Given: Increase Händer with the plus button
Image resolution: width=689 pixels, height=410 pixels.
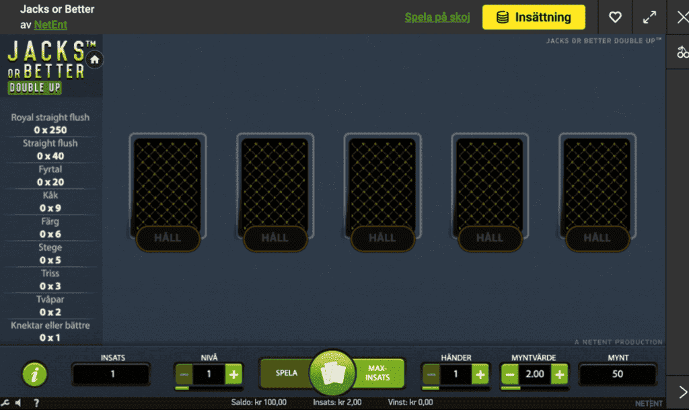Looking at the screenshot, I should [480, 374].
